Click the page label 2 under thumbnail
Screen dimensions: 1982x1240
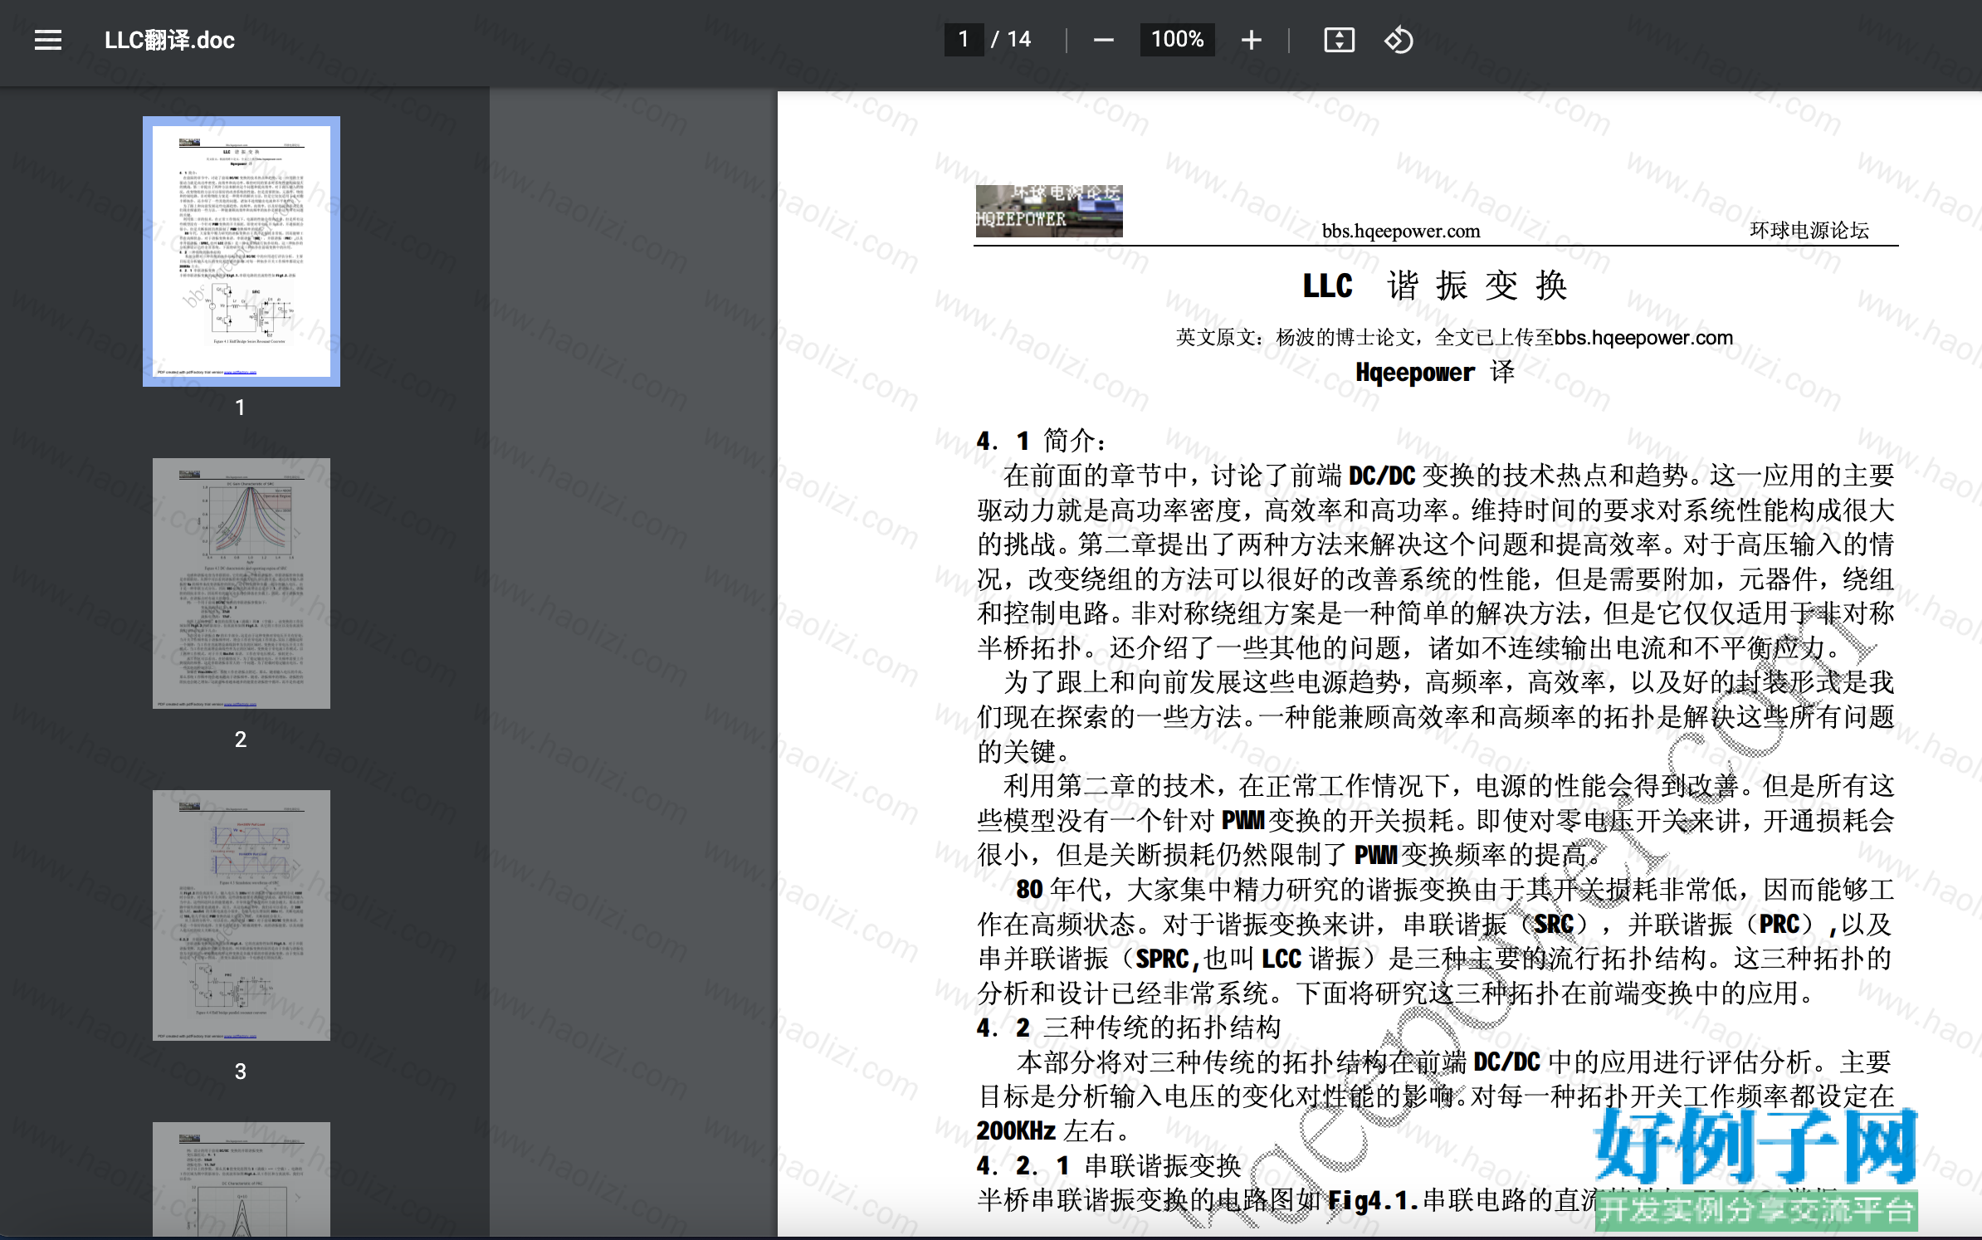point(241,740)
